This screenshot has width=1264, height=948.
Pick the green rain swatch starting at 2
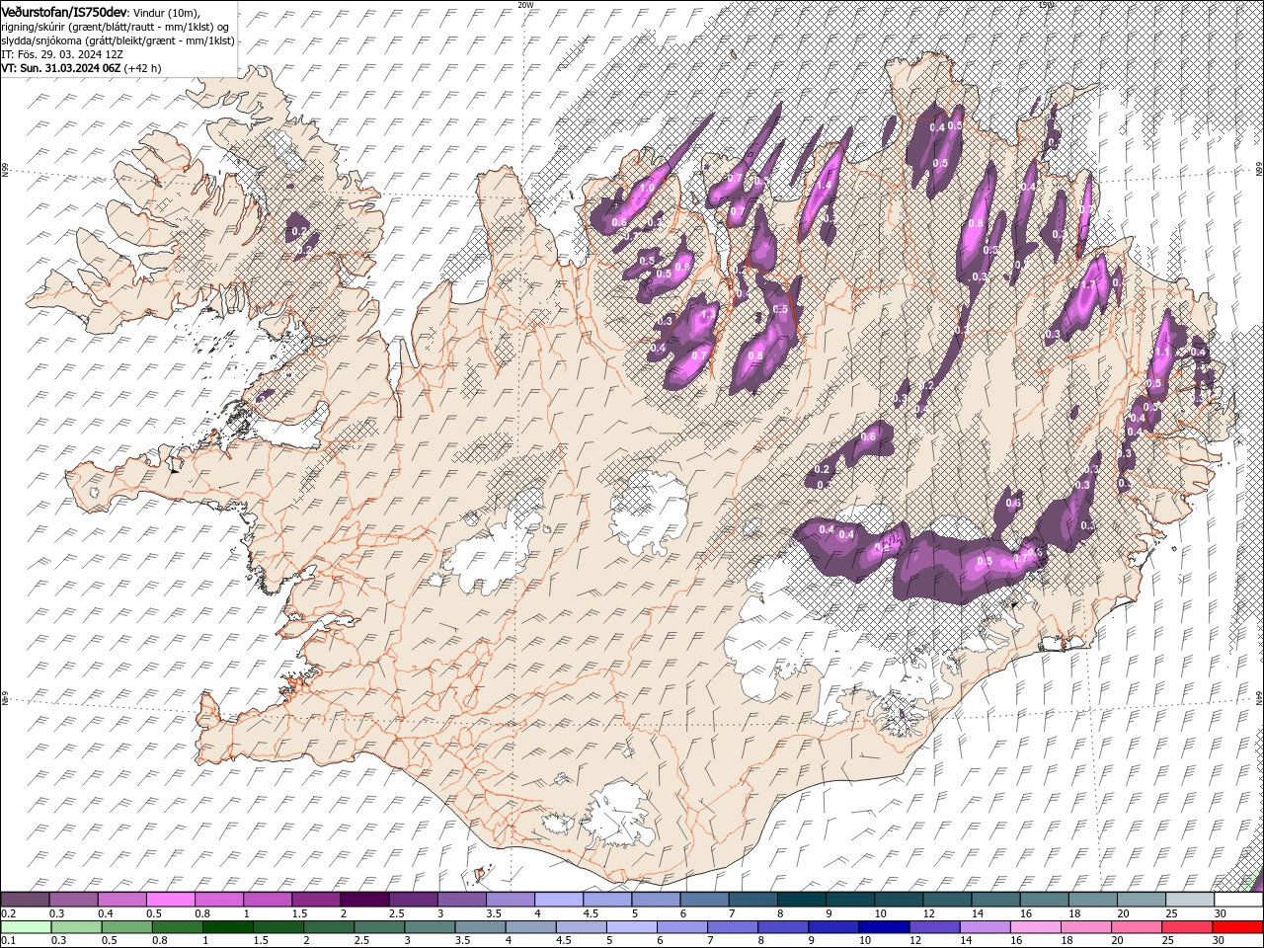(329, 927)
